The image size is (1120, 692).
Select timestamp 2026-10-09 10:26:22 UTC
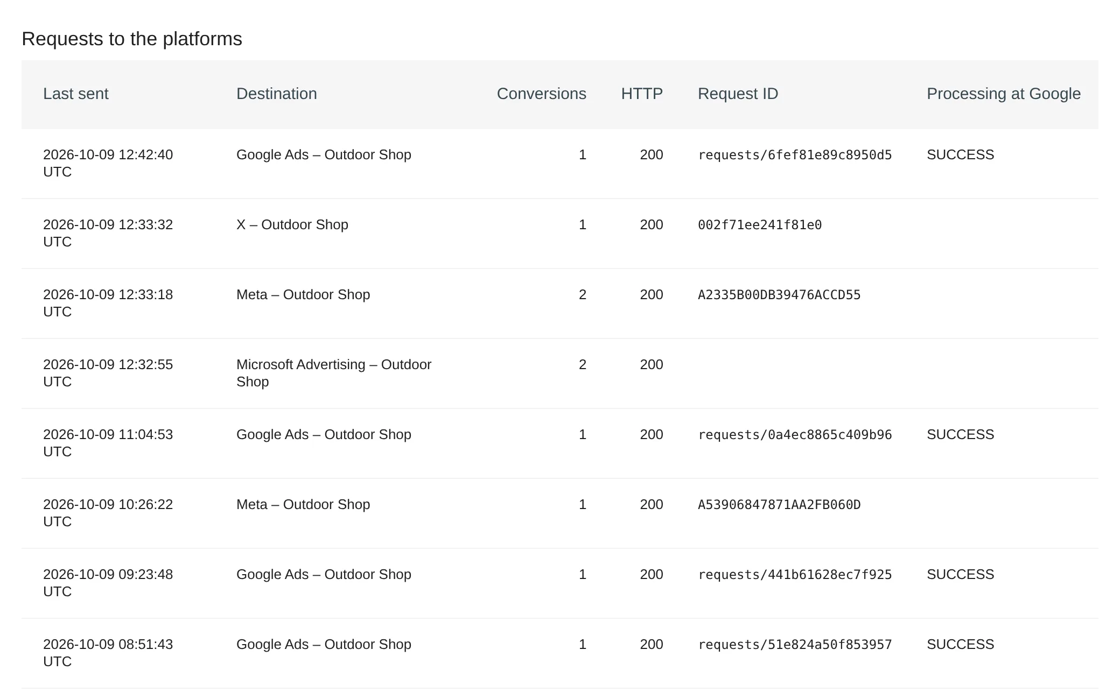(108, 513)
